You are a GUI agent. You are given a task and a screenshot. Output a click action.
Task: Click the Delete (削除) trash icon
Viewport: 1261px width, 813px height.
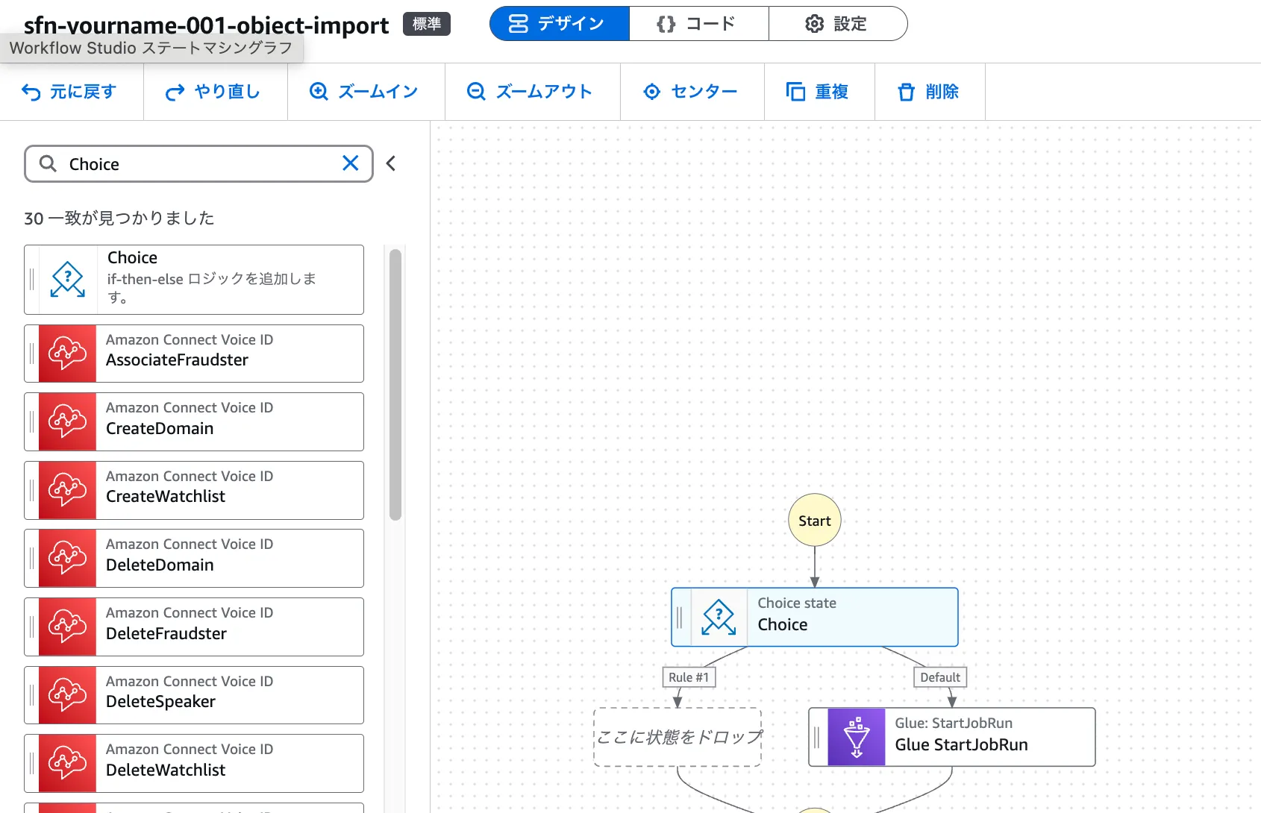[x=906, y=92]
